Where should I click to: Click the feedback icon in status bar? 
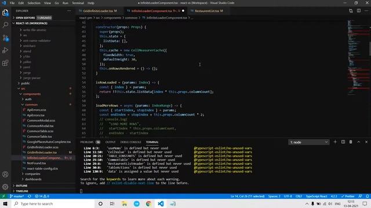click(x=360, y=196)
